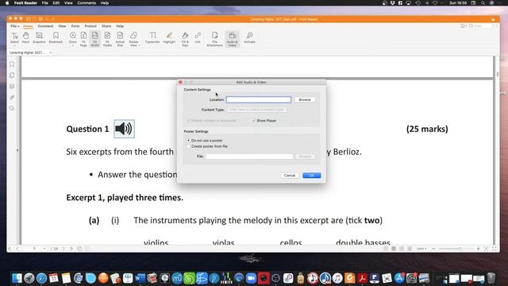Viewport: 508px width, 286px height.
Task: Expand the Select tool dropdown arrow
Action: click(x=14, y=46)
